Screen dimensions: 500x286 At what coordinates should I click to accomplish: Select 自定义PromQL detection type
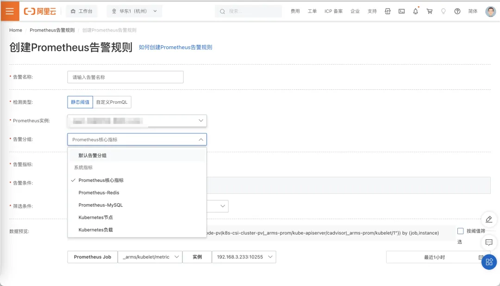(112, 102)
